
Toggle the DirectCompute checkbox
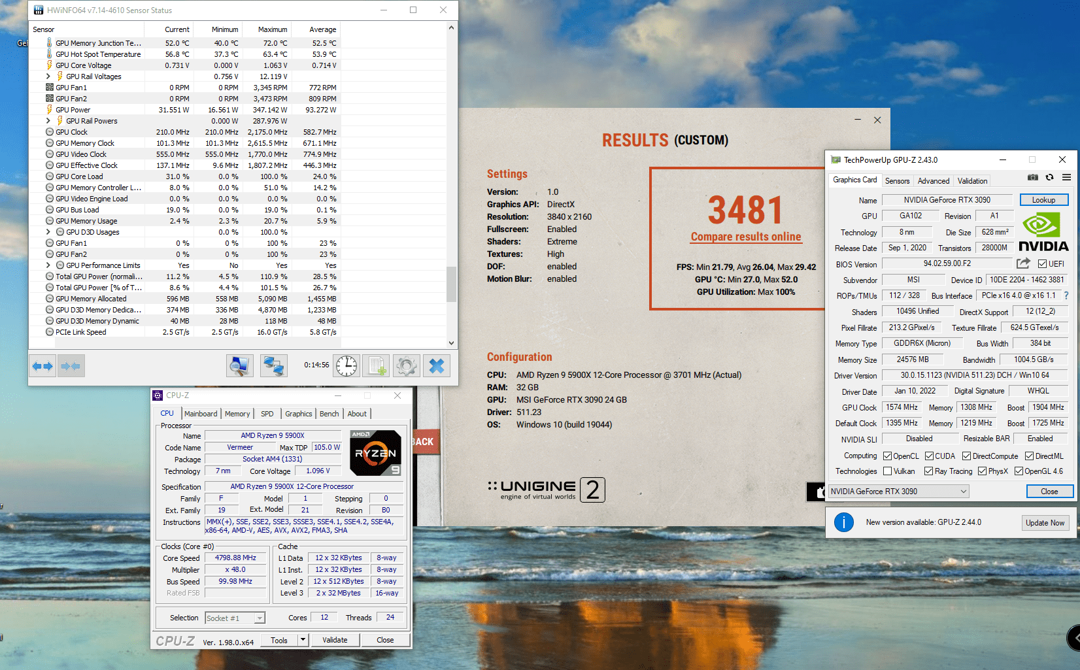pos(966,456)
